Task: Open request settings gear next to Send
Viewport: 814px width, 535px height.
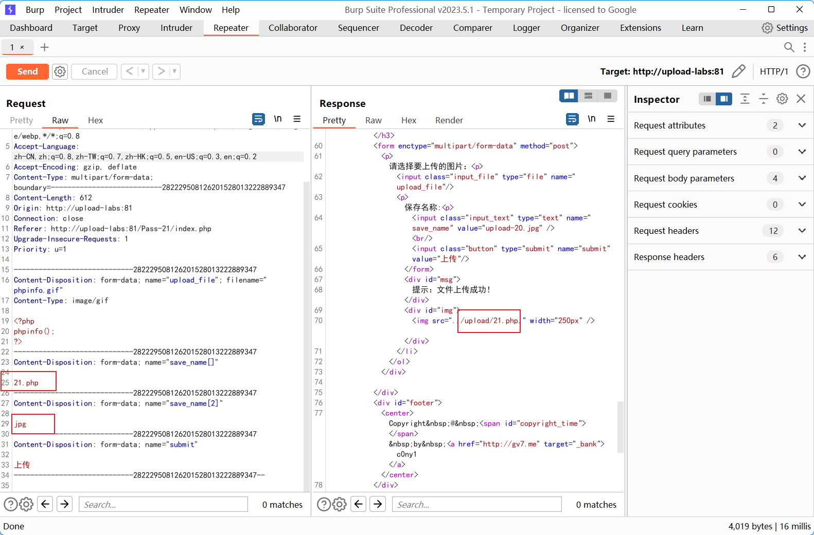Action: (60, 71)
